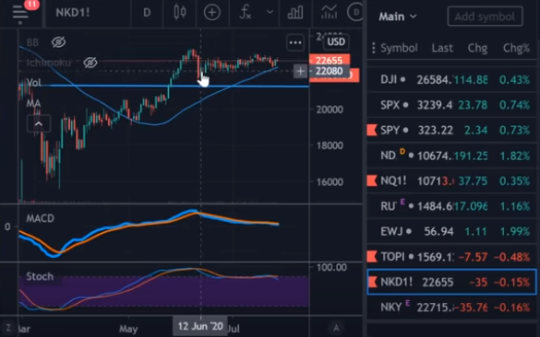Open the candlestick chart style selector
The width and height of the screenshot is (540, 337).
click(x=180, y=13)
